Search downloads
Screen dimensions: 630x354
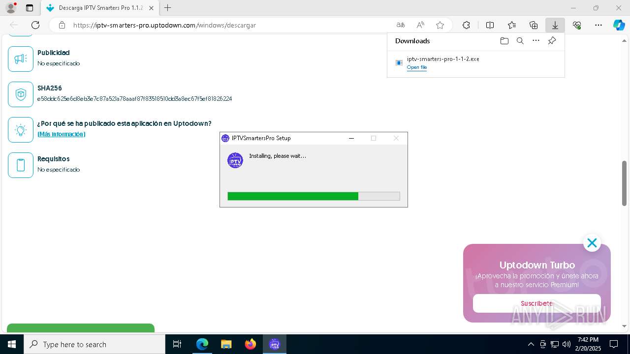(520, 41)
